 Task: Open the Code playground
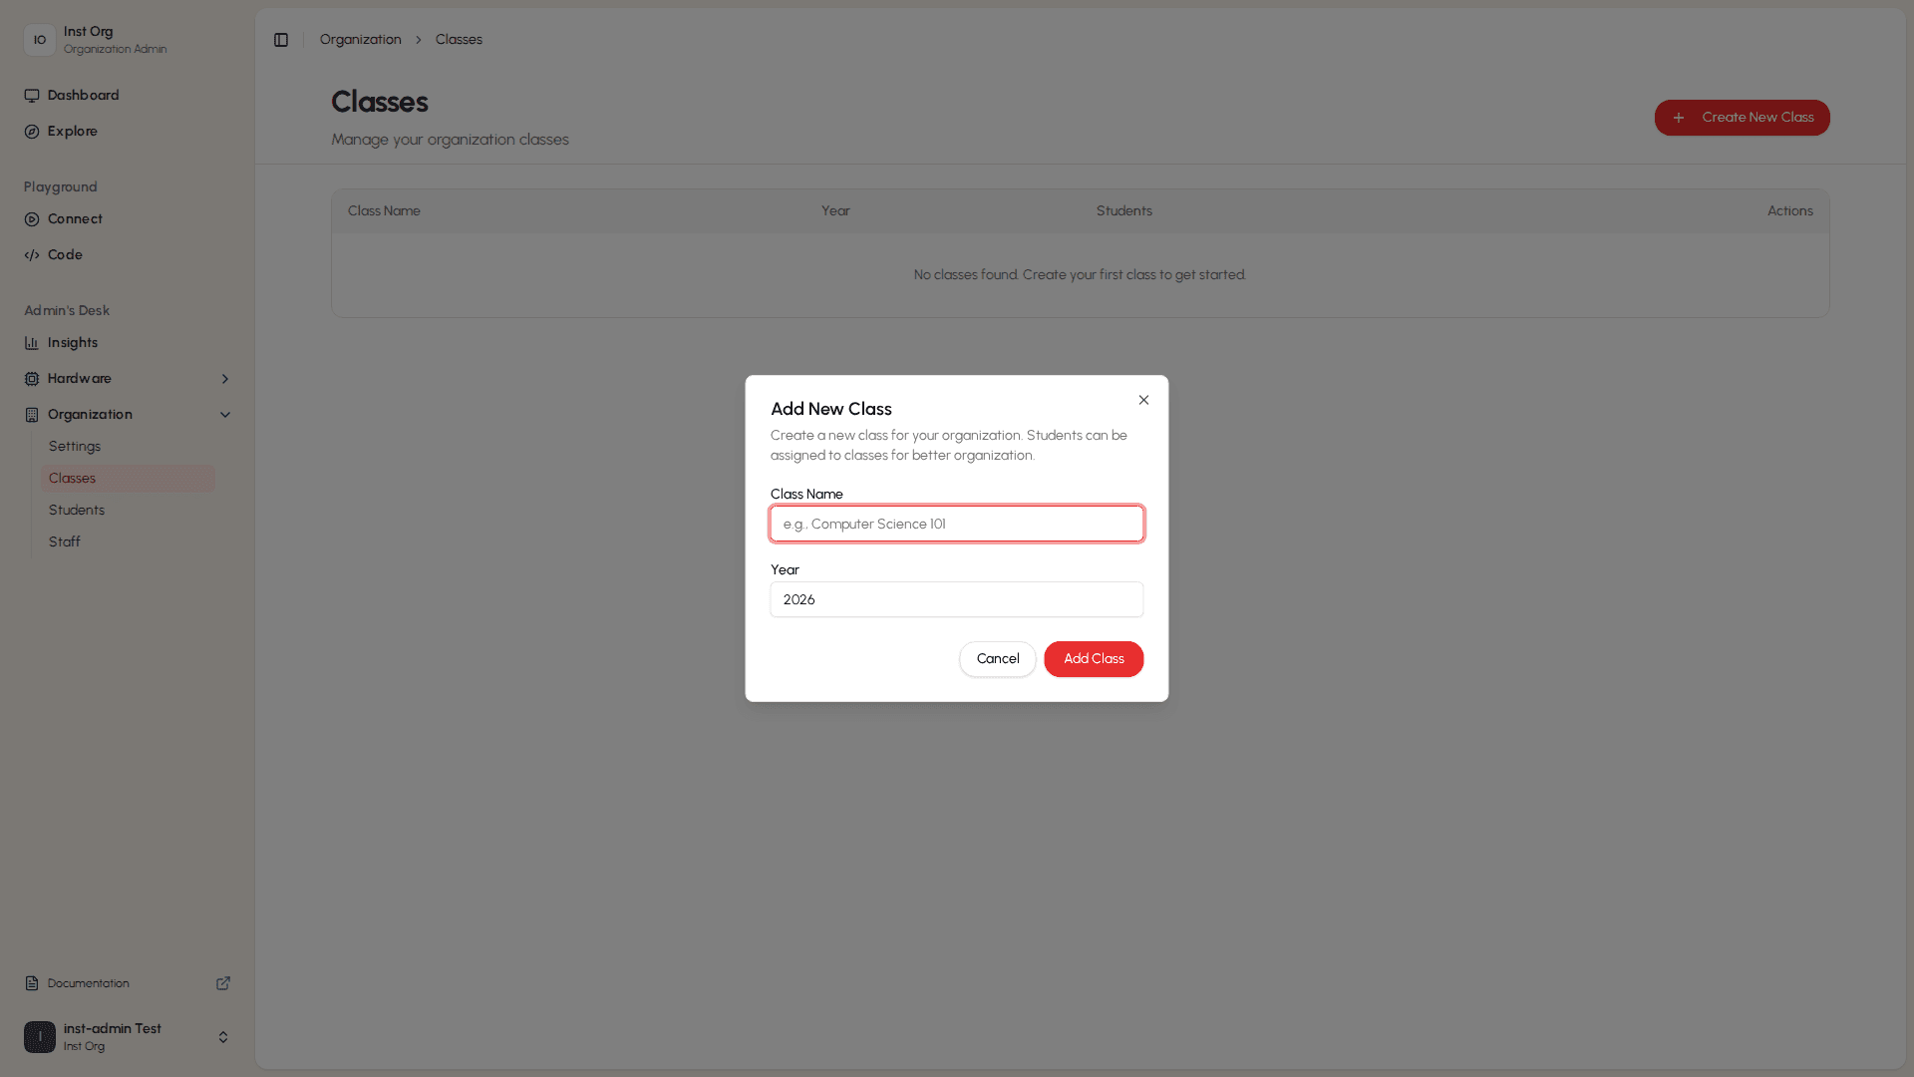[128, 255]
